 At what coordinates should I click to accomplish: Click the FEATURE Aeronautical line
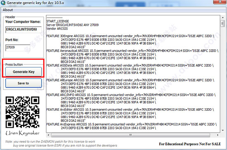[x=132, y=51]
